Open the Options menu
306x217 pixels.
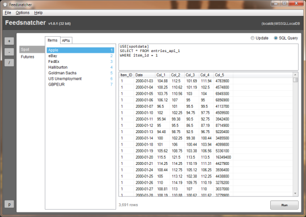(23, 12)
